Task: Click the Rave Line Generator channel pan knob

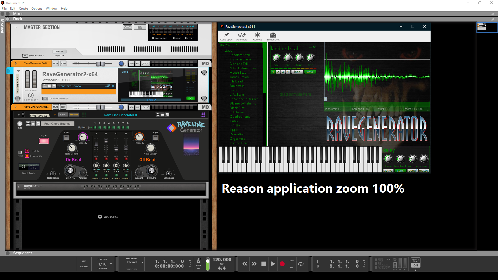Action: [121, 107]
